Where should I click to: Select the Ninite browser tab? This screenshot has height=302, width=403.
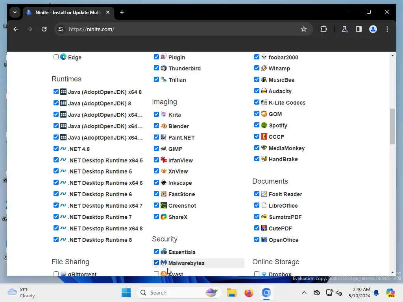click(x=68, y=12)
